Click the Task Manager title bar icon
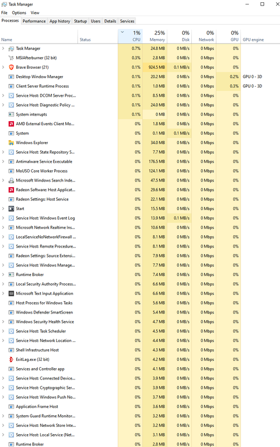The width and height of the screenshot is (280, 447). (4, 4)
